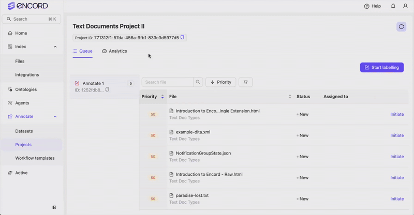Sort by the Priority column header
414x215 pixels.
[x=153, y=97]
